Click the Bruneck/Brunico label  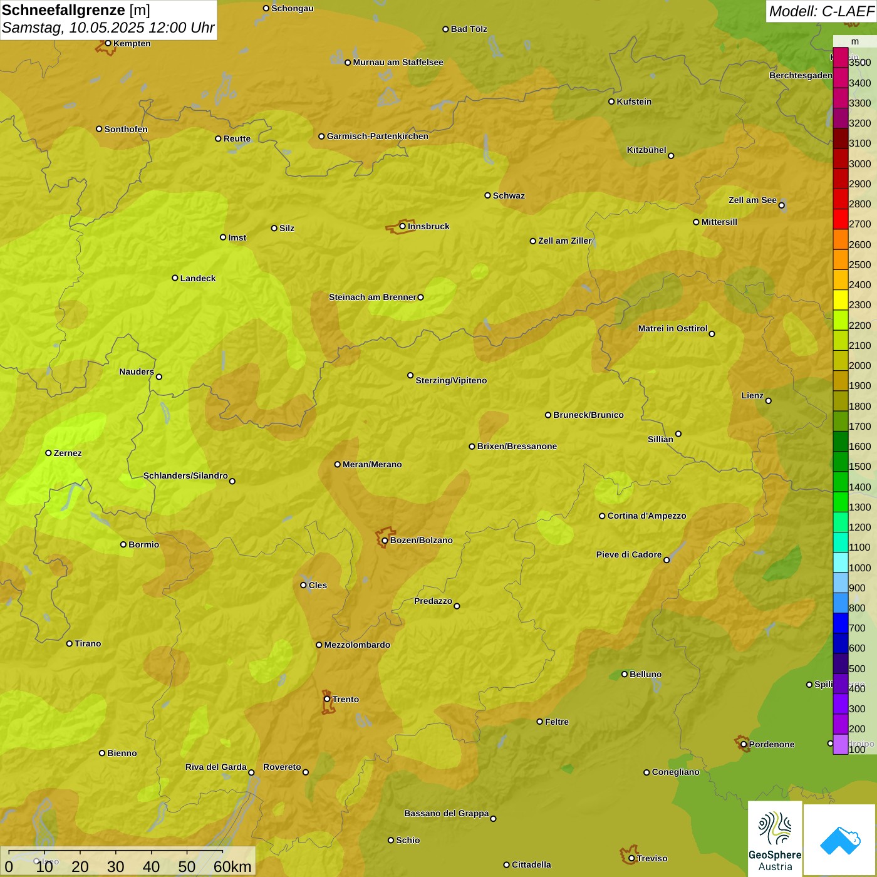pos(588,415)
